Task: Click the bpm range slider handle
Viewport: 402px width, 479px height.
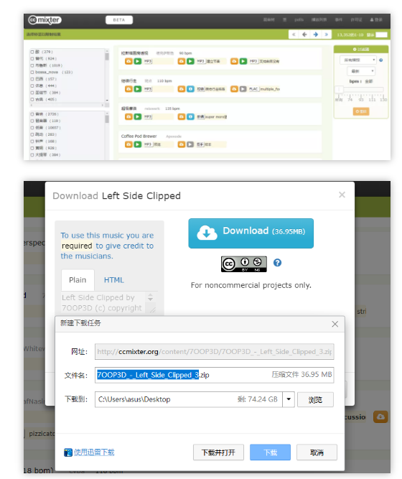Action: tap(339, 90)
